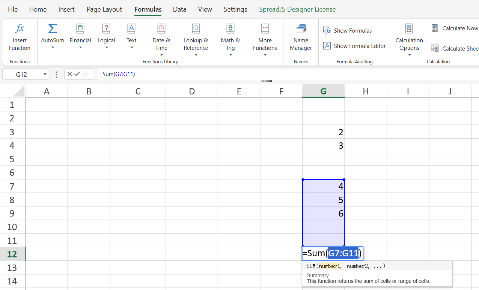Open the Date & Time functions icon
Viewport: 479px width, 290px height.
[x=161, y=28]
